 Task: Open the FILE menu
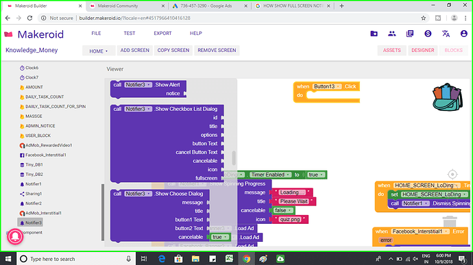tap(96, 33)
